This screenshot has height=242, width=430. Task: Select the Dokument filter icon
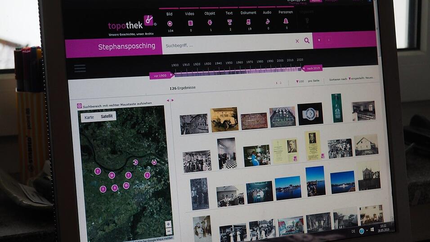248,22
